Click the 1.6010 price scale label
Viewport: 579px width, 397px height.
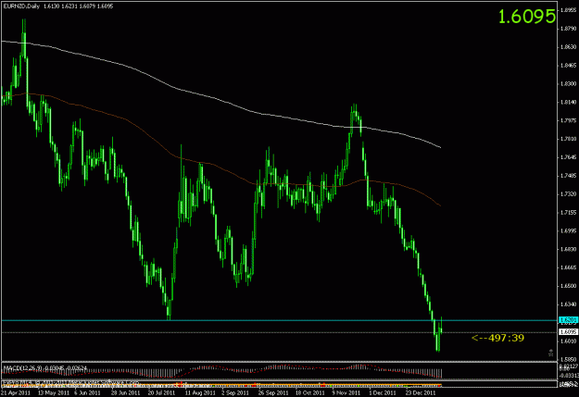tap(569, 341)
